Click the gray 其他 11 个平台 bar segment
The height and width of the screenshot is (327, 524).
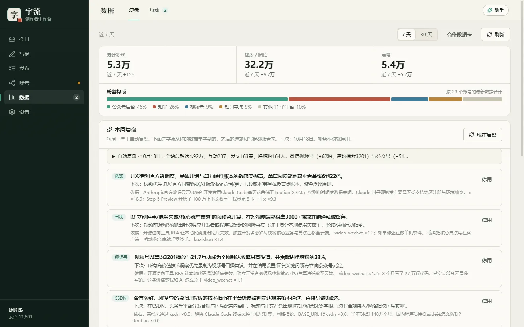click(483, 99)
